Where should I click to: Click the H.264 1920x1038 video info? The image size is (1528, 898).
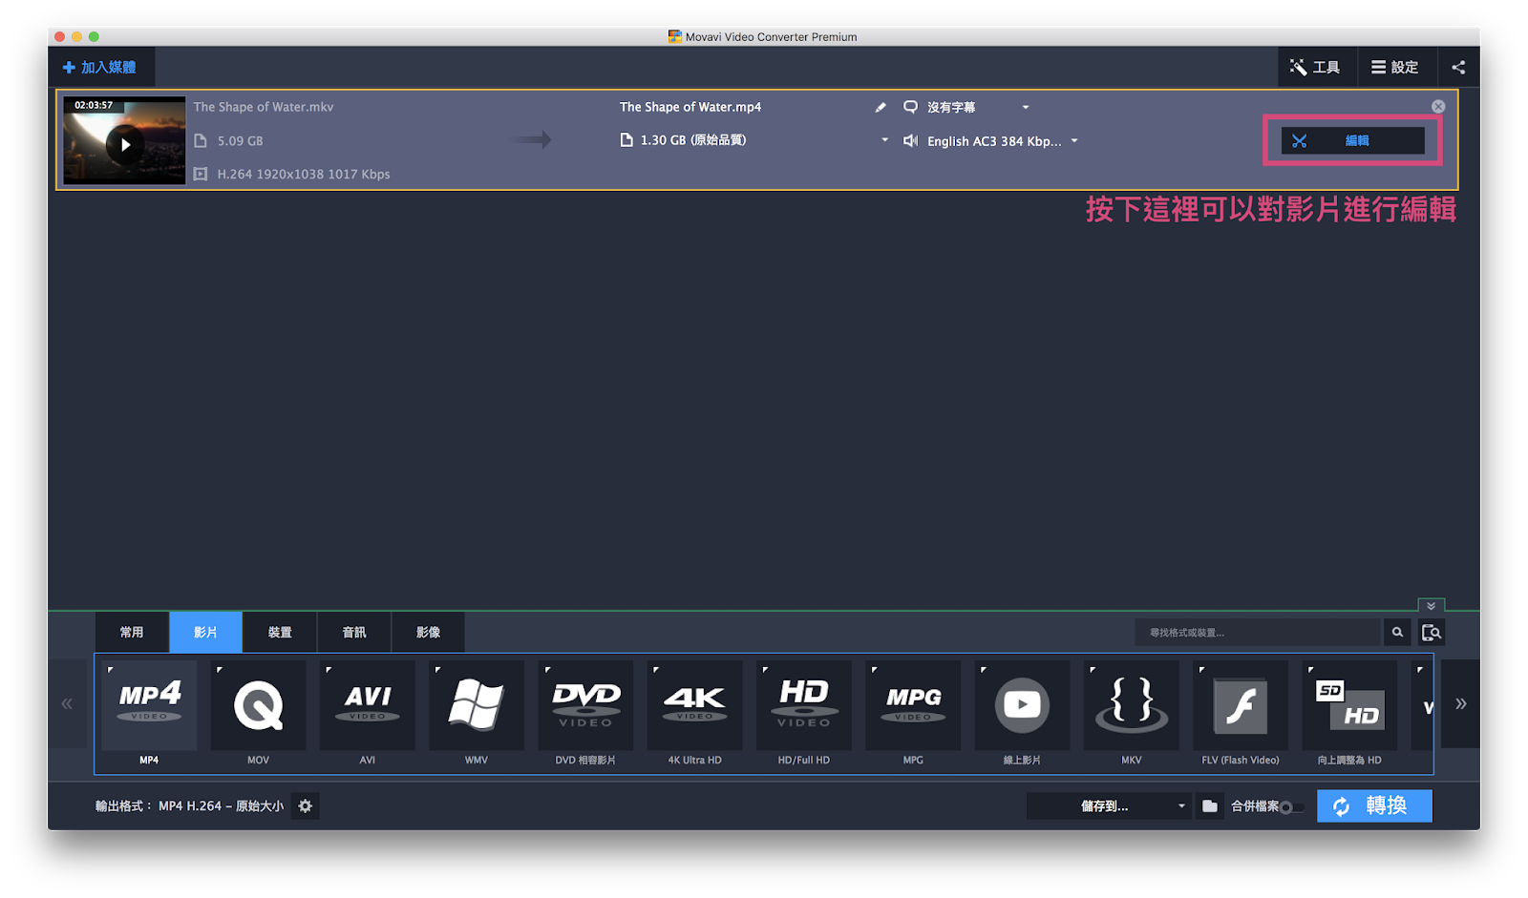[304, 174]
